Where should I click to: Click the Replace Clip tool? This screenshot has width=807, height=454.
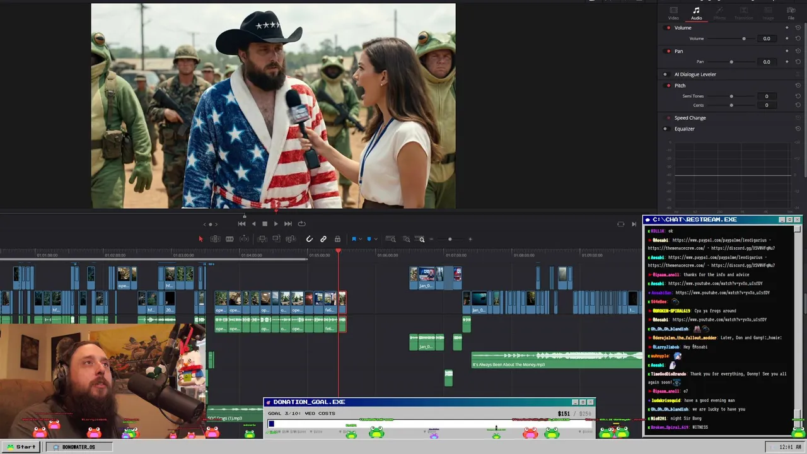tap(291, 239)
